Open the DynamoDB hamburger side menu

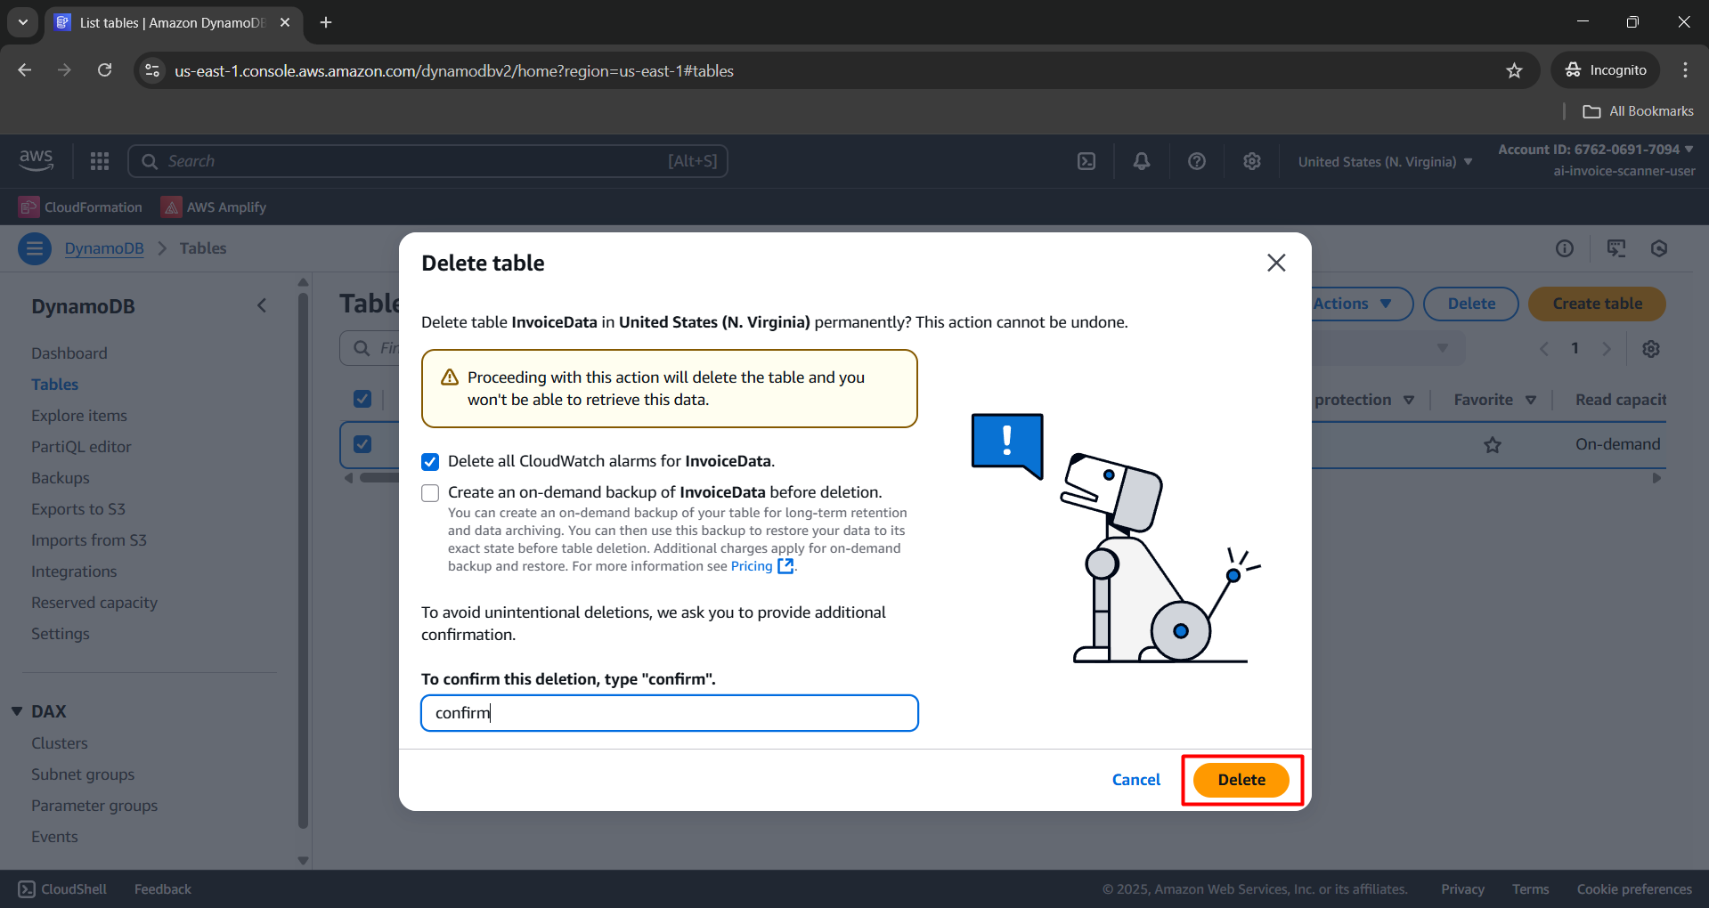pos(35,248)
